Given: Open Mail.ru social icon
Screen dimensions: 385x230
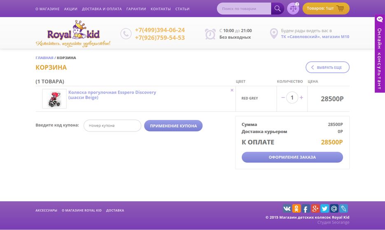Looking at the screenshot, I should pos(334,209).
